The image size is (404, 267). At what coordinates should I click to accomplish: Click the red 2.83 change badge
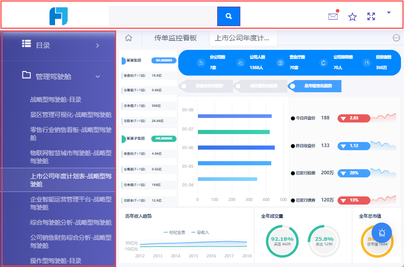(354, 118)
